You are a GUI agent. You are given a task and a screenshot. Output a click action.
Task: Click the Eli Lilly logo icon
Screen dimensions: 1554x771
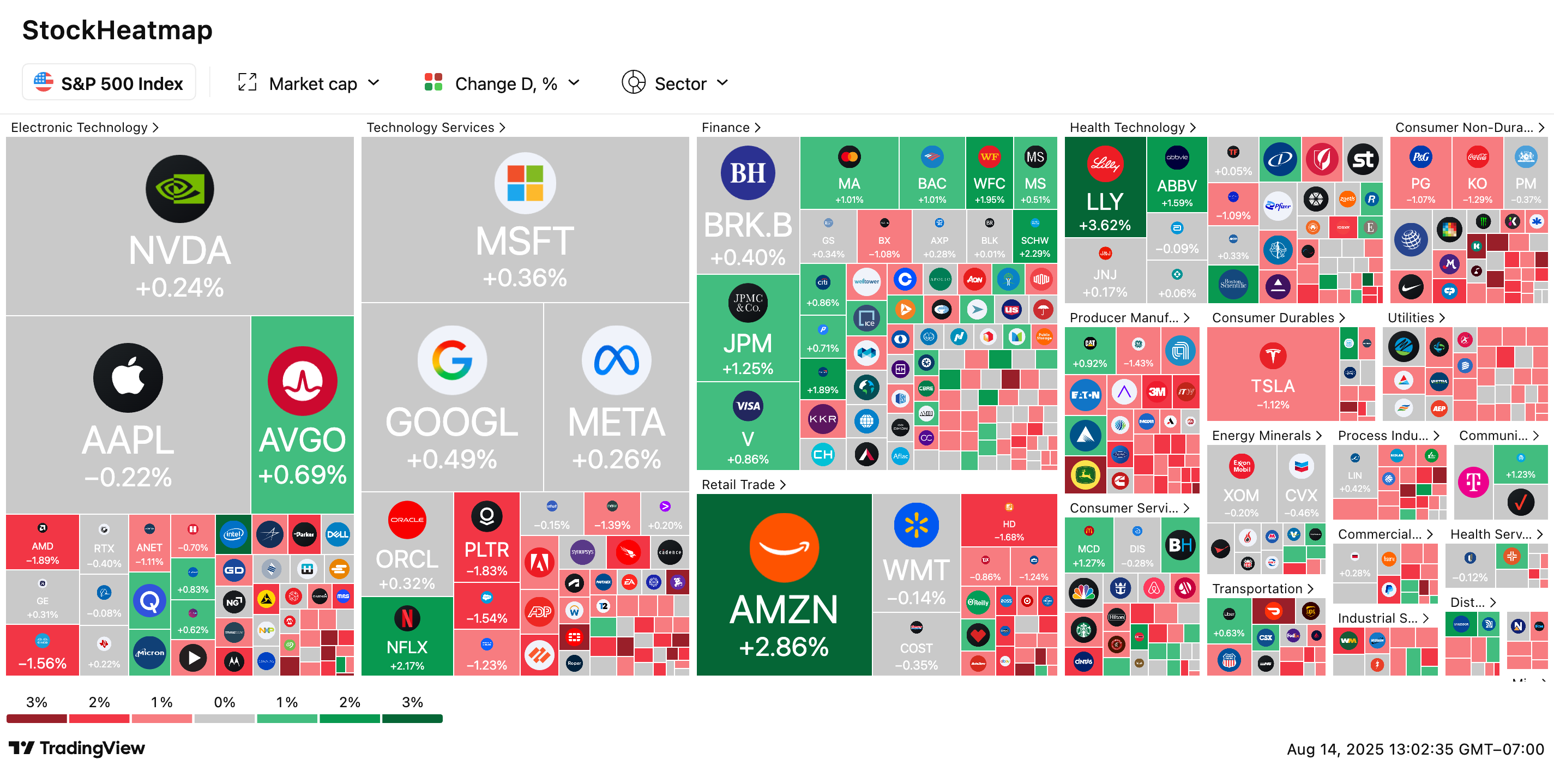coord(1105,164)
